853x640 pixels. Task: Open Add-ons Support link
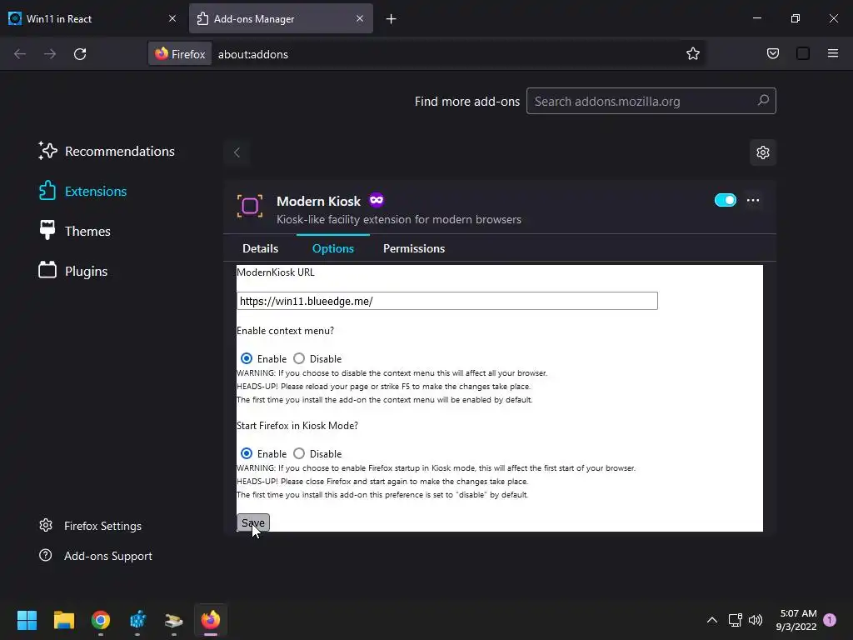tap(96, 556)
